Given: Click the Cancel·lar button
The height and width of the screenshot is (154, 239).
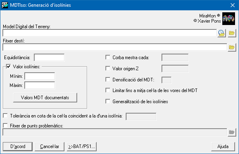Looking at the screenshot, I should click(x=50, y=146).
